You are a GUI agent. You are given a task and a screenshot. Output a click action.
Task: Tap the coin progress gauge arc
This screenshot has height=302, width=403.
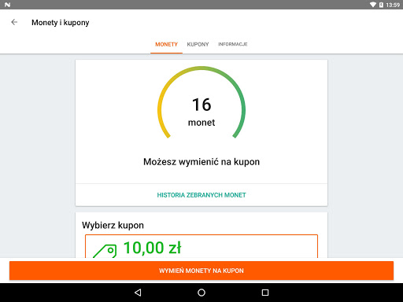[201, 102]
